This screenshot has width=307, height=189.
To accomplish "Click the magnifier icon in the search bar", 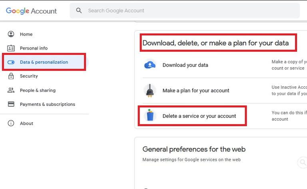I will tap(79, 10).
